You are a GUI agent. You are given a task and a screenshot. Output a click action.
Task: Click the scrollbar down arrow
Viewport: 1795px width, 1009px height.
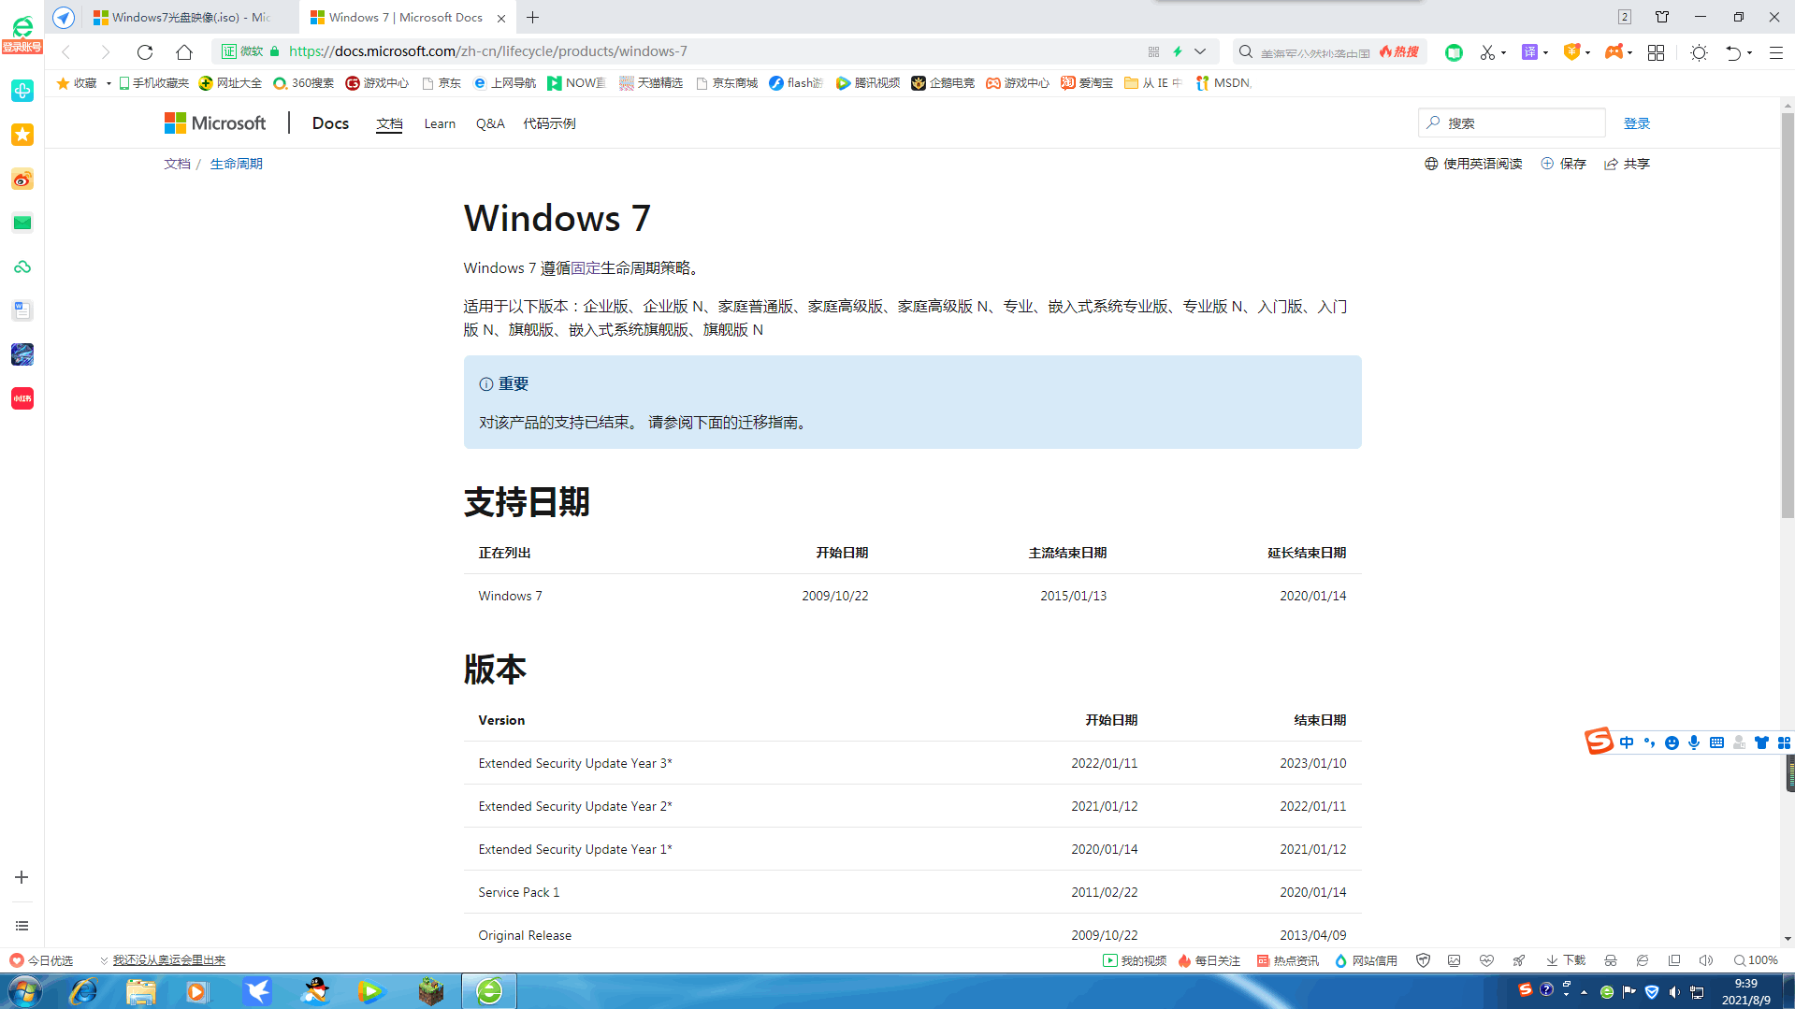click(x=1788, y=938)
